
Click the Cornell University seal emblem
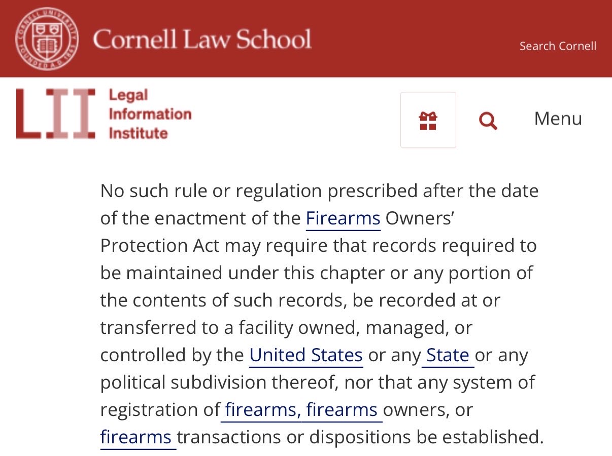(x=47, y=39)
